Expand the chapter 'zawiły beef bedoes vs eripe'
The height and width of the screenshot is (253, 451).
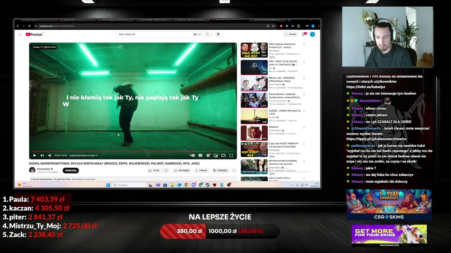pos(83,155)
